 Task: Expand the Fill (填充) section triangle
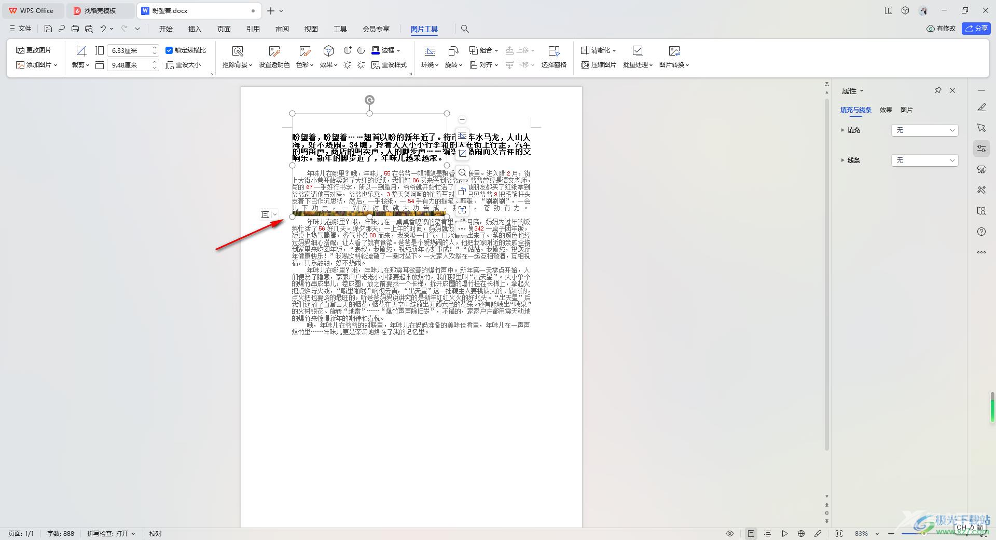coord(842,130)
